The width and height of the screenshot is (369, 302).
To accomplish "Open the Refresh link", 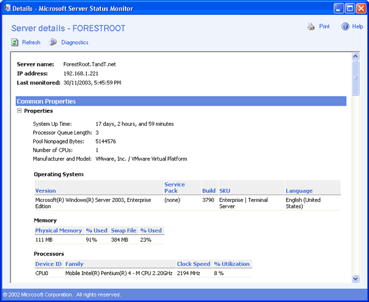I will (31, 42).
